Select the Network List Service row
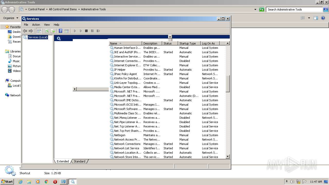The height and width of the screenshot is (185, 329). (x=167, y=148)
